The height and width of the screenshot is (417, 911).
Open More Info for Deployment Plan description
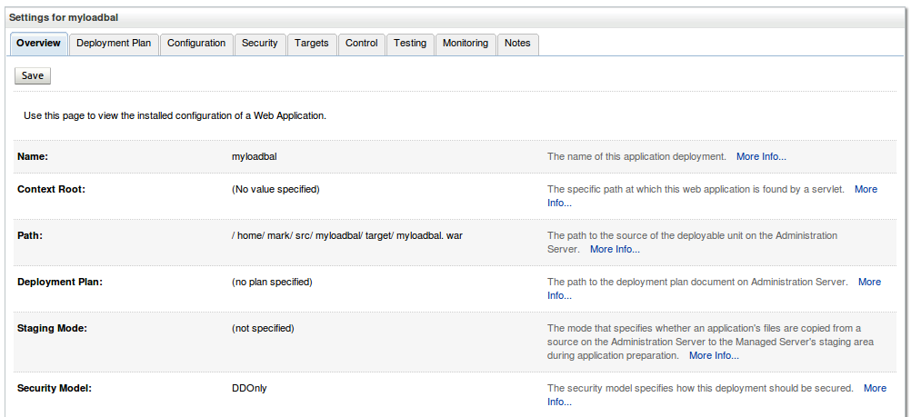point(869,282)
